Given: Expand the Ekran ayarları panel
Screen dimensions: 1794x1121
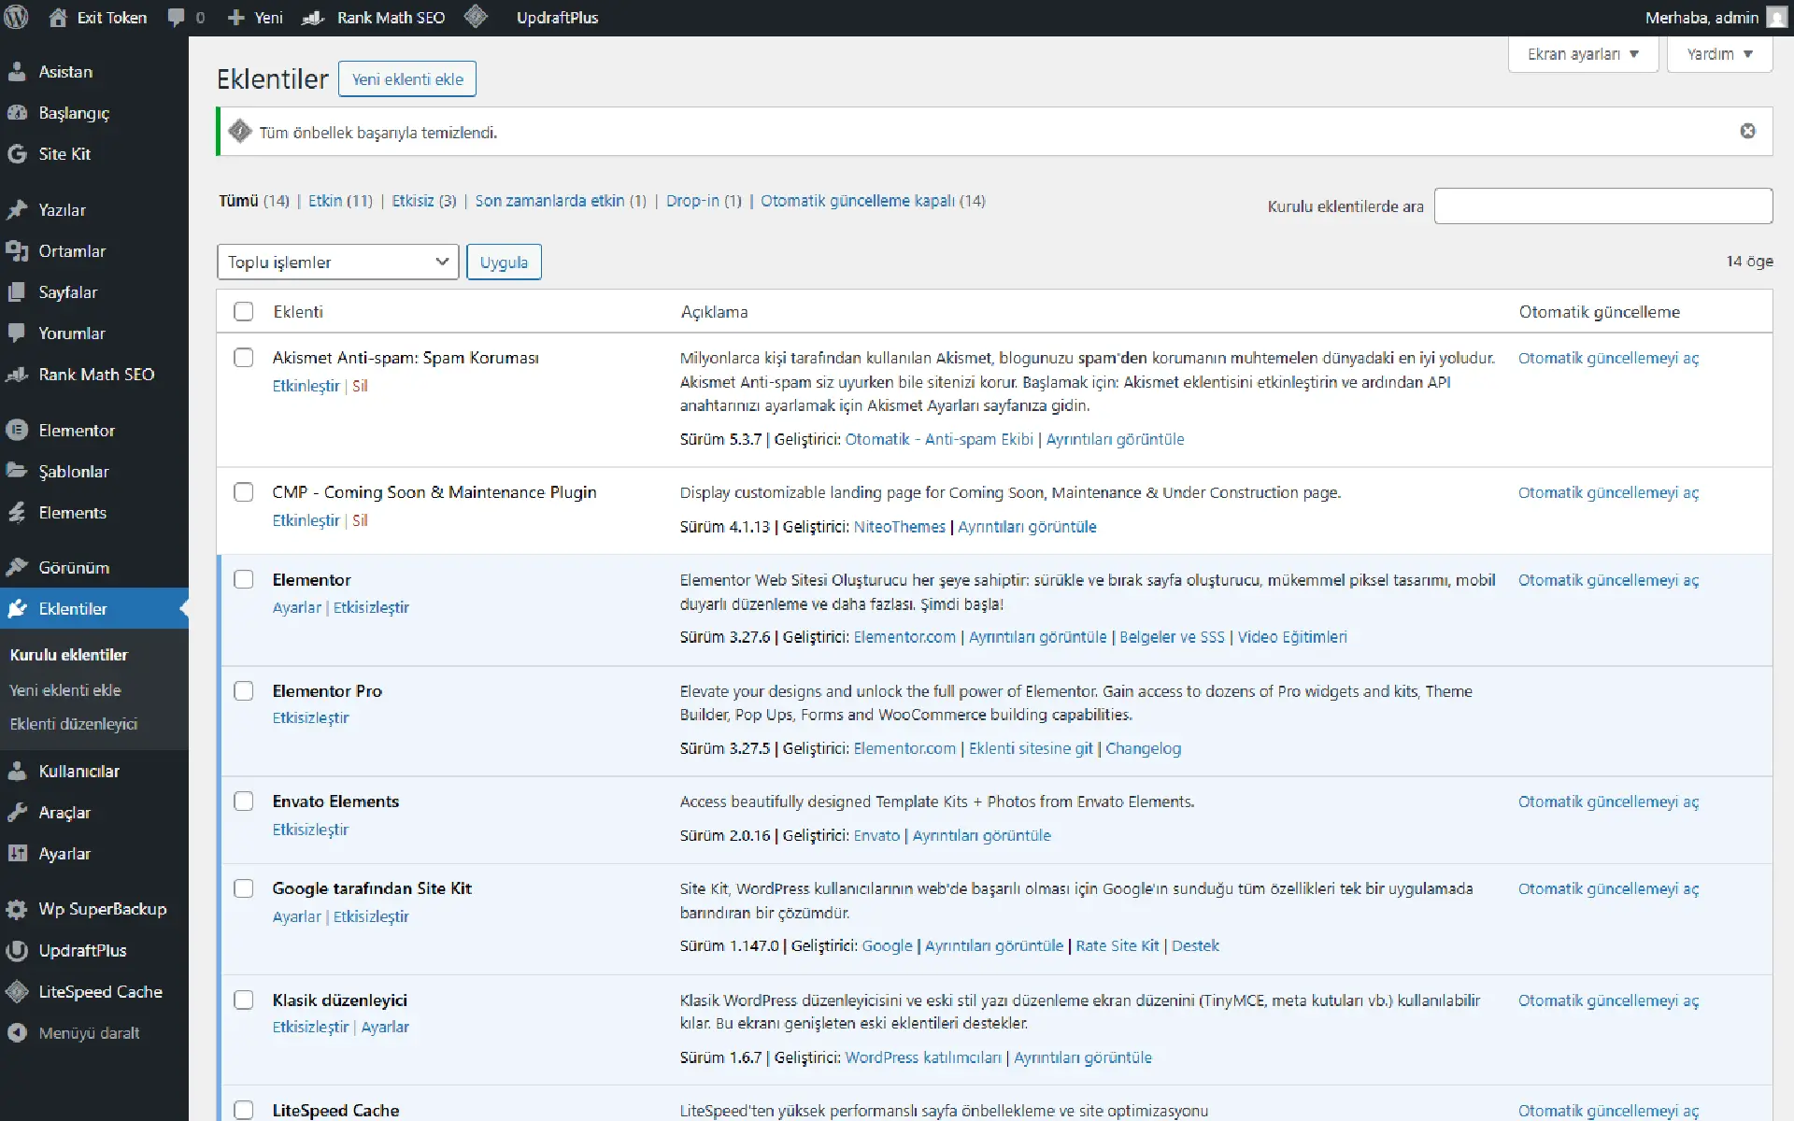Looking at the screenshot, I should tap(1583, 54).
